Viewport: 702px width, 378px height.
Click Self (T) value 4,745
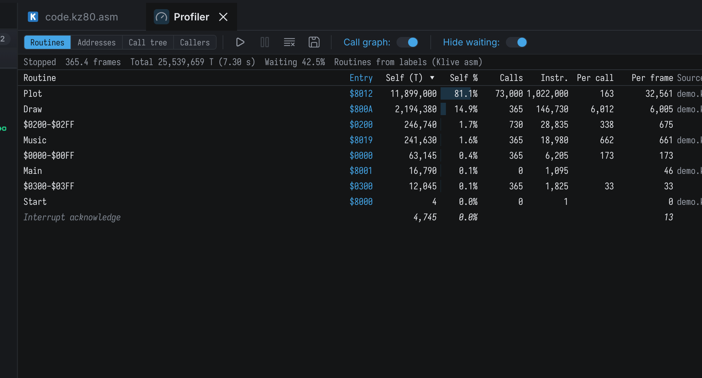click(x=425, y=217)
